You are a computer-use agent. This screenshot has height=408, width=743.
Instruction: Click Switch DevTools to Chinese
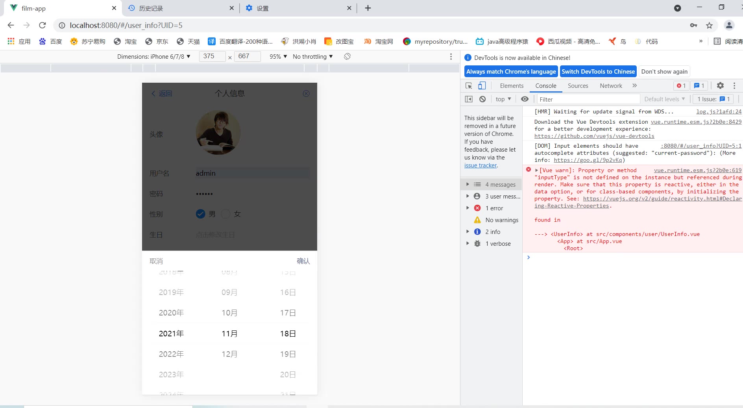598,71
